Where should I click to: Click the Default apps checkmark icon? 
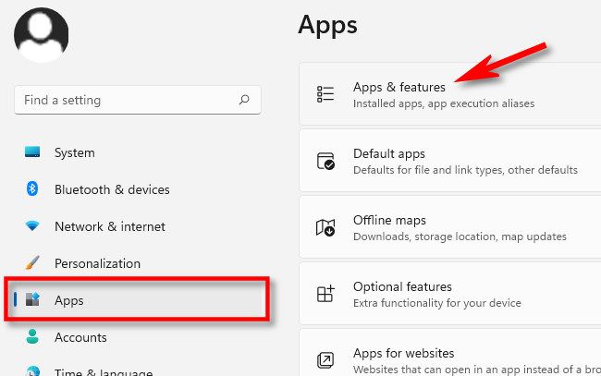click(325, 161)
